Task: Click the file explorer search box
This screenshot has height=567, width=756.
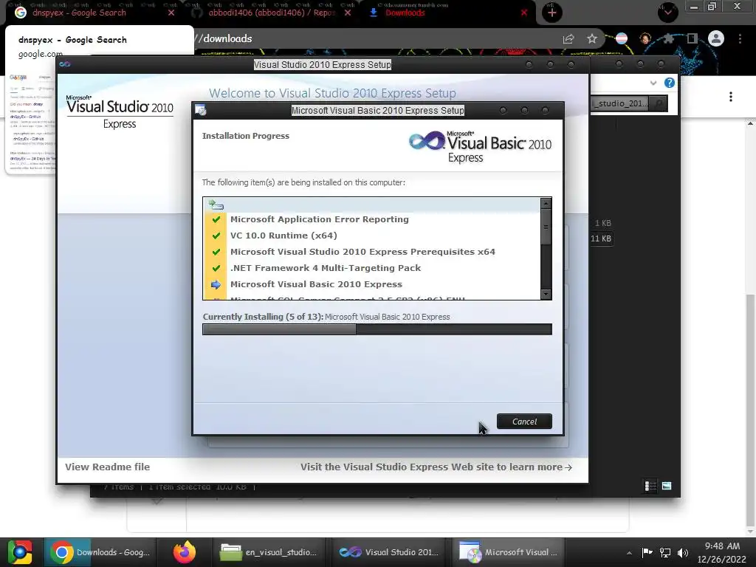Action: 620,103
